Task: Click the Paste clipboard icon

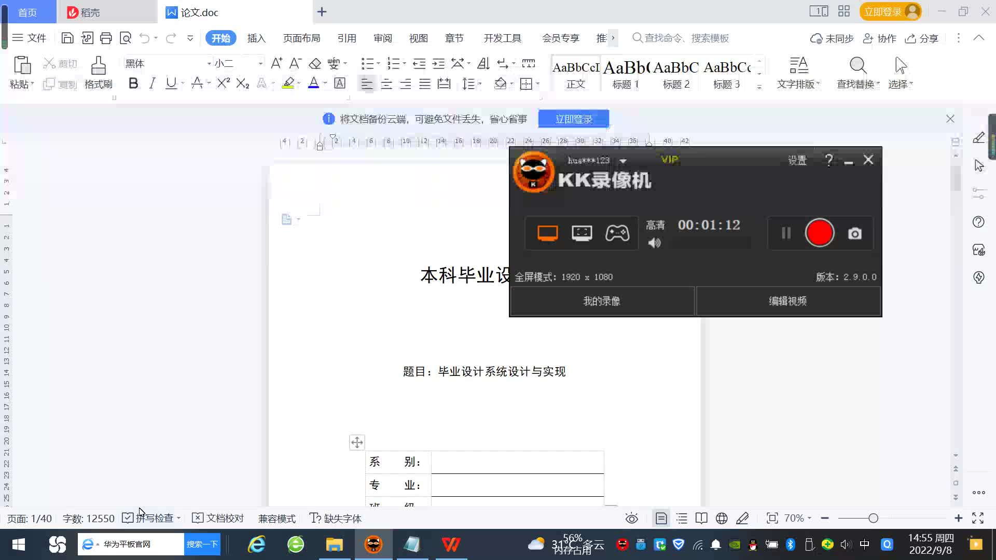Action: [x=22, y=66]
